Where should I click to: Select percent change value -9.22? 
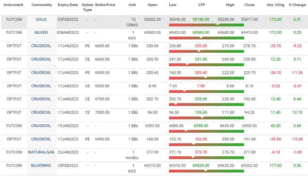[297, 46]
